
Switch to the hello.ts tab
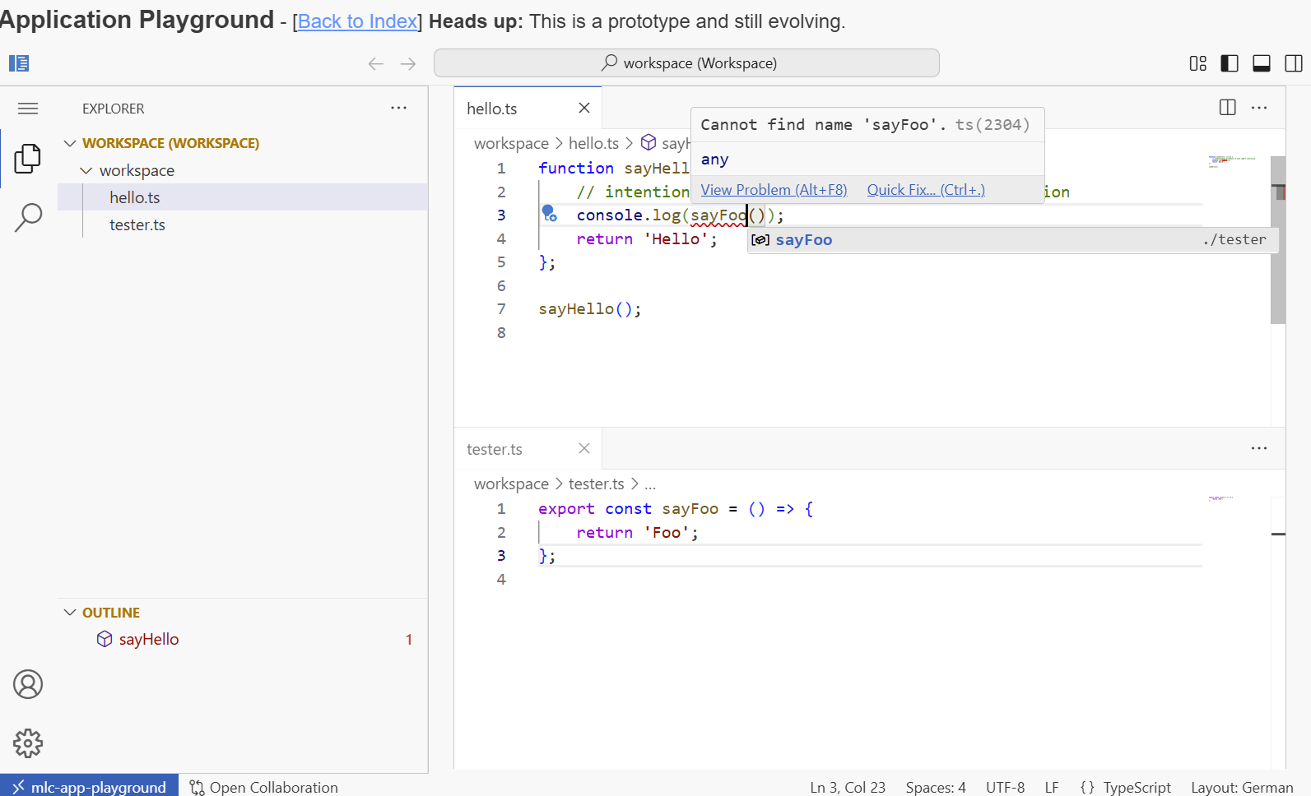pyautogui.click(x=492, y=109)
